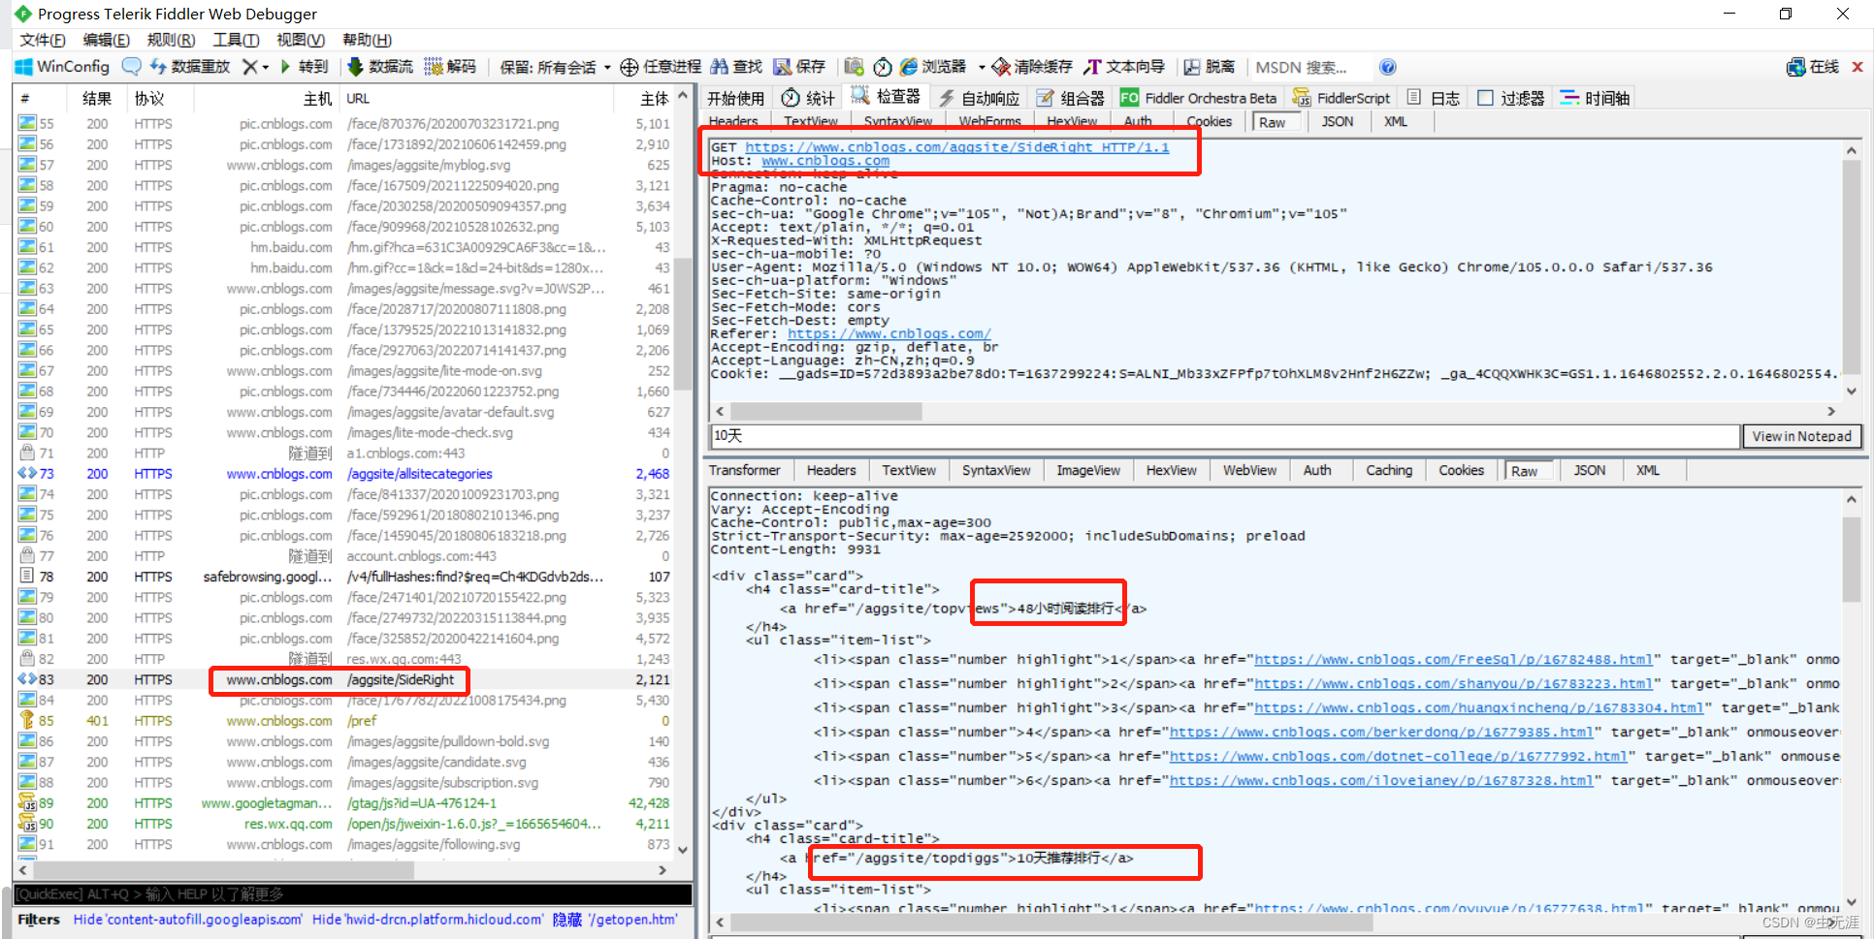Sort sessions by URL column header
The image size is (1874, 939).
(x=478, y=98)
